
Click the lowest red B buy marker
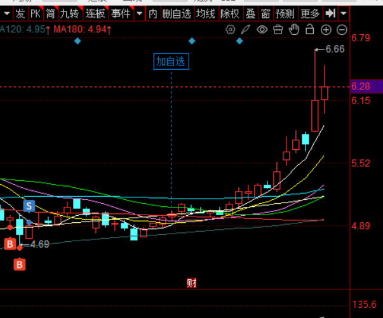pos(20,264)
